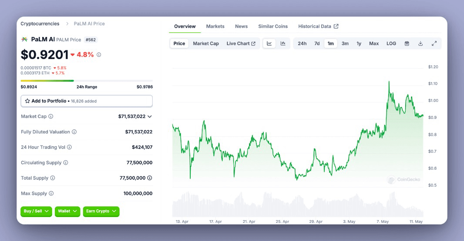Click the 0.00001517 BTC value

(36, 68)
